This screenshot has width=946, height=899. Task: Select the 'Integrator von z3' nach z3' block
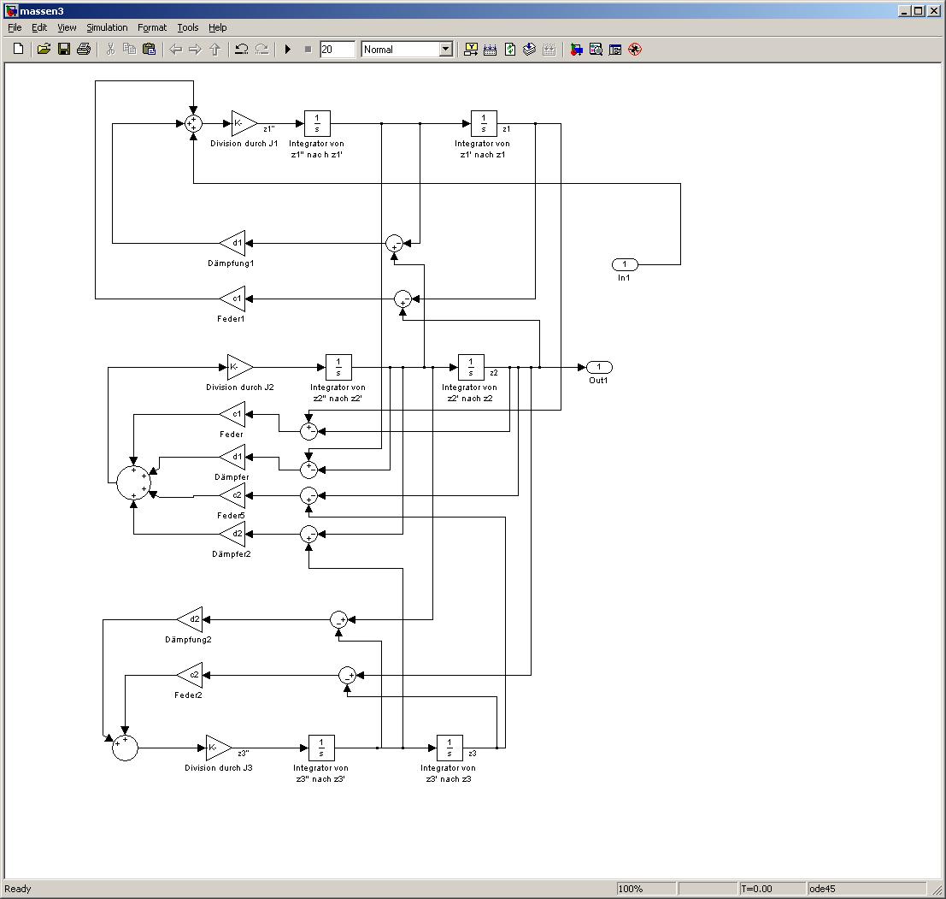tap(449, 748)
